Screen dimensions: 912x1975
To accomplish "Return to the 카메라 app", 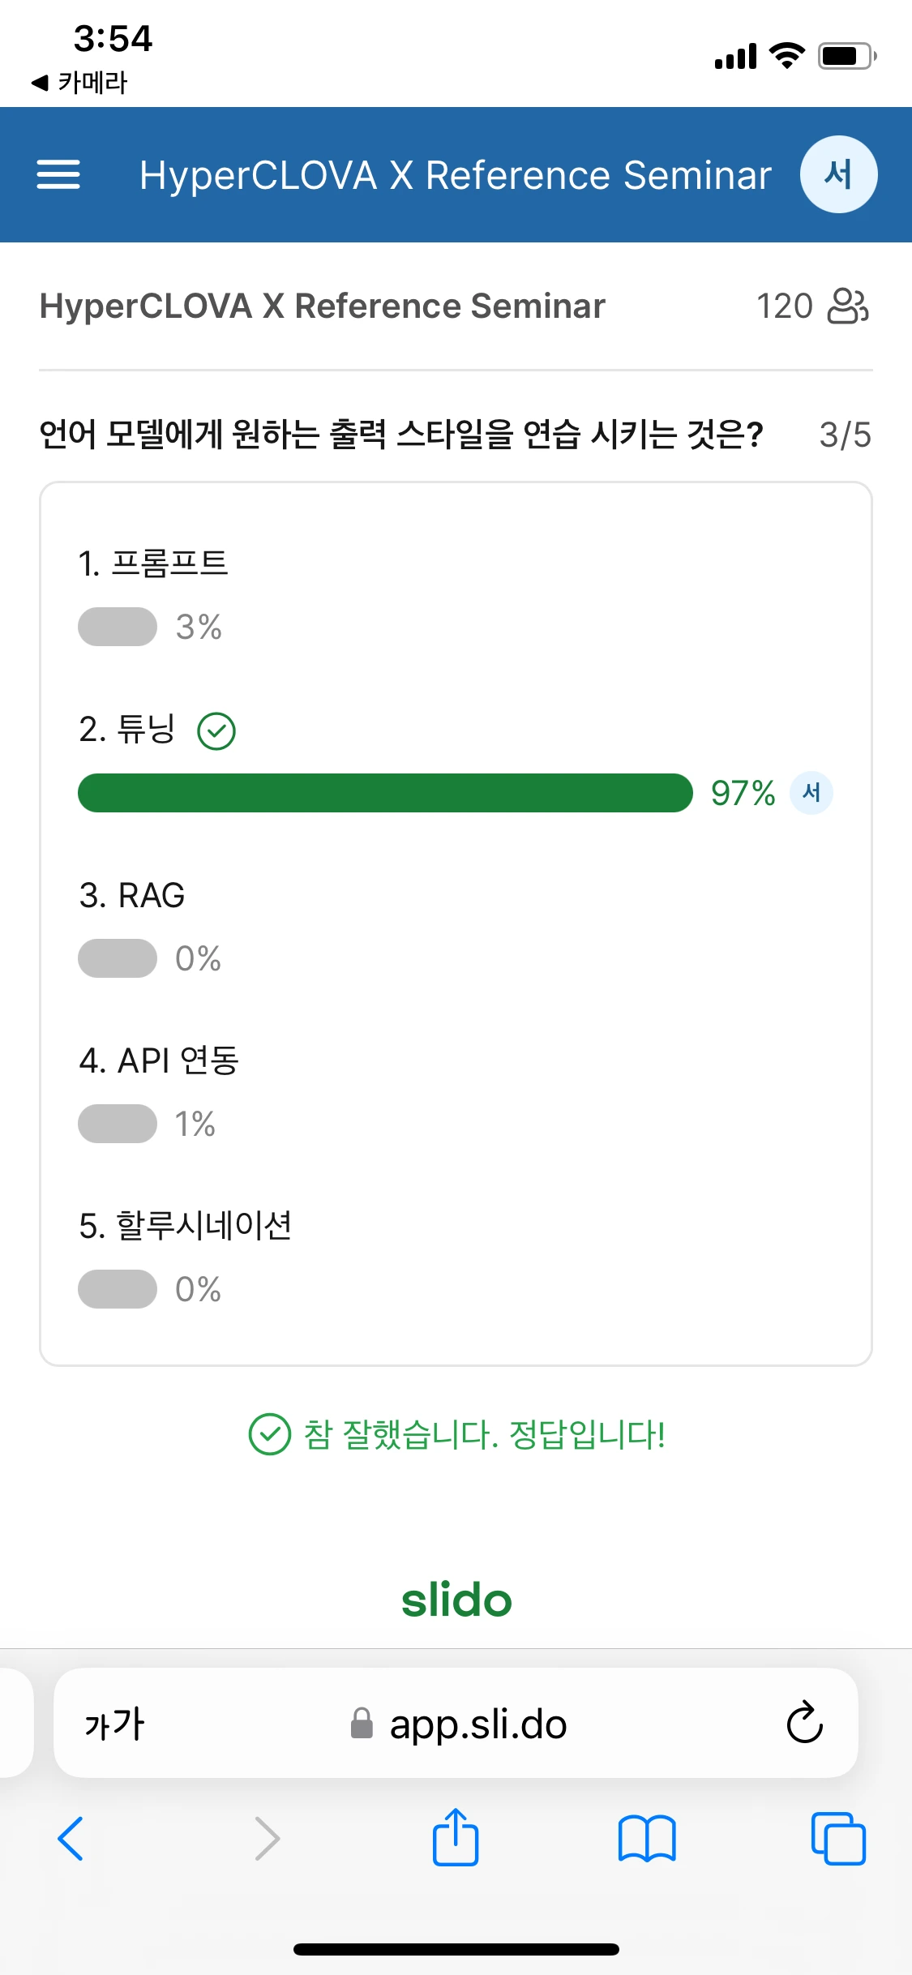I will click(x=79, y=82).
